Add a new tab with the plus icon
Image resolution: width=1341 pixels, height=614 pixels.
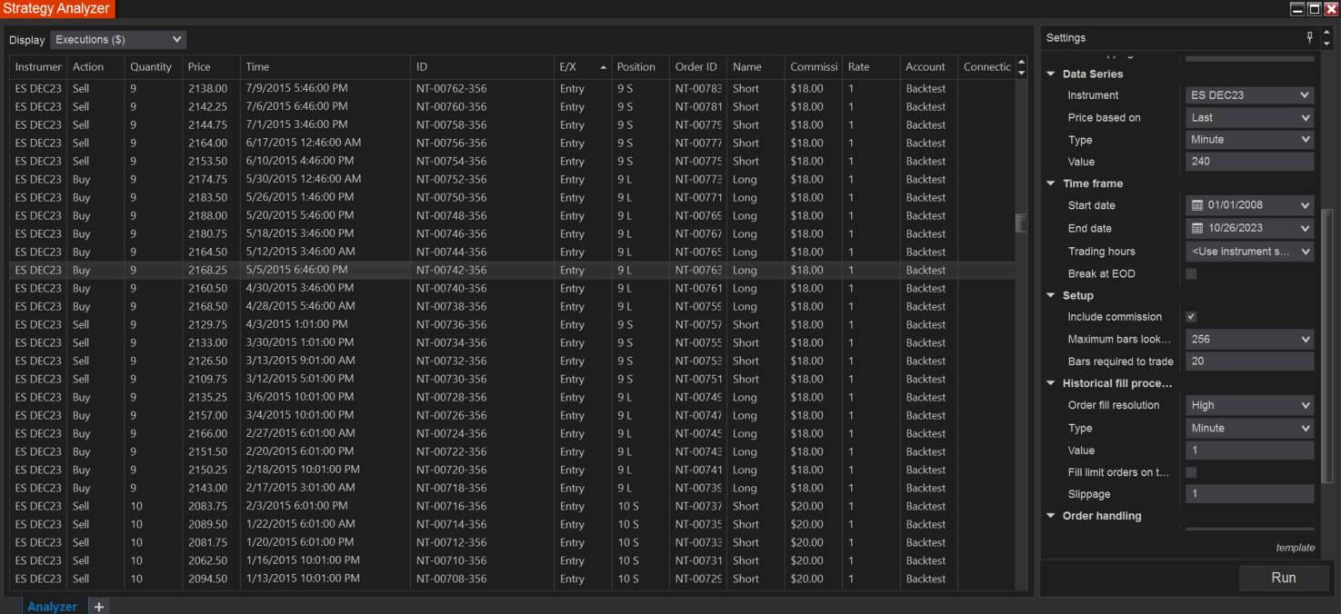99,606
